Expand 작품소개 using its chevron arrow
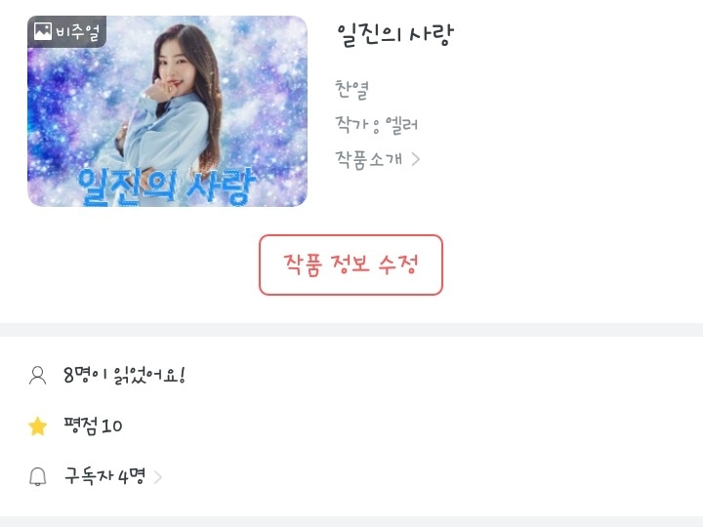Viewport: 703px width, 527px height. 416,159
